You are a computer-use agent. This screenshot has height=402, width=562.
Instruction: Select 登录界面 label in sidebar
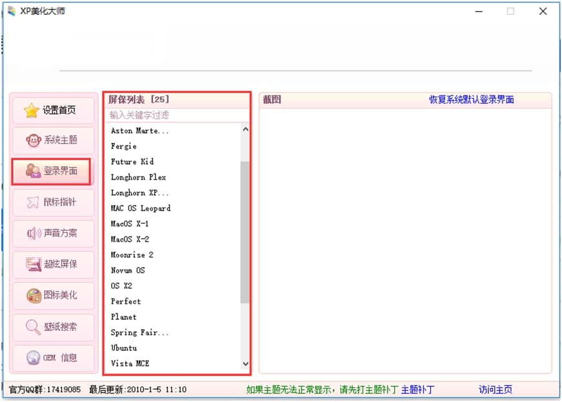61,171
